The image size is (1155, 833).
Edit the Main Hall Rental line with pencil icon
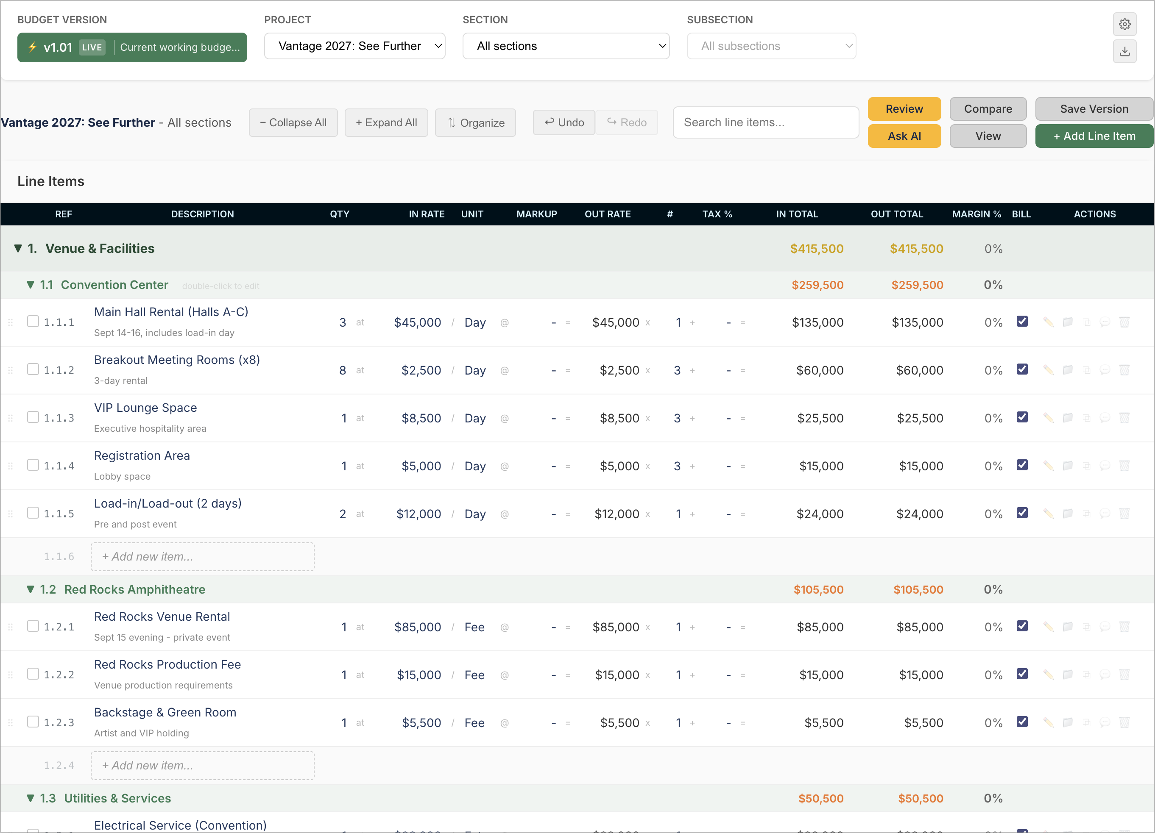click(1049, 322)
